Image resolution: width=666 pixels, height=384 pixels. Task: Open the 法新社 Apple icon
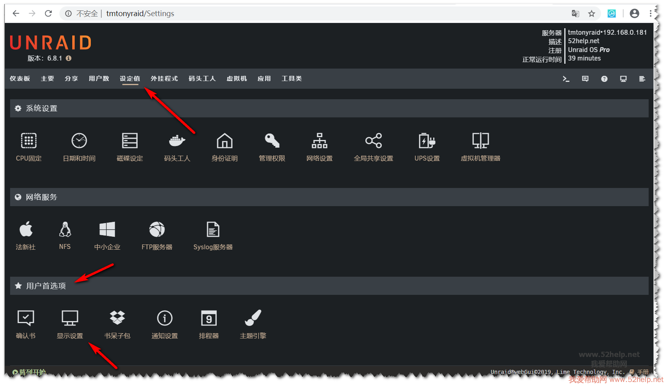[x=26, y=230]
